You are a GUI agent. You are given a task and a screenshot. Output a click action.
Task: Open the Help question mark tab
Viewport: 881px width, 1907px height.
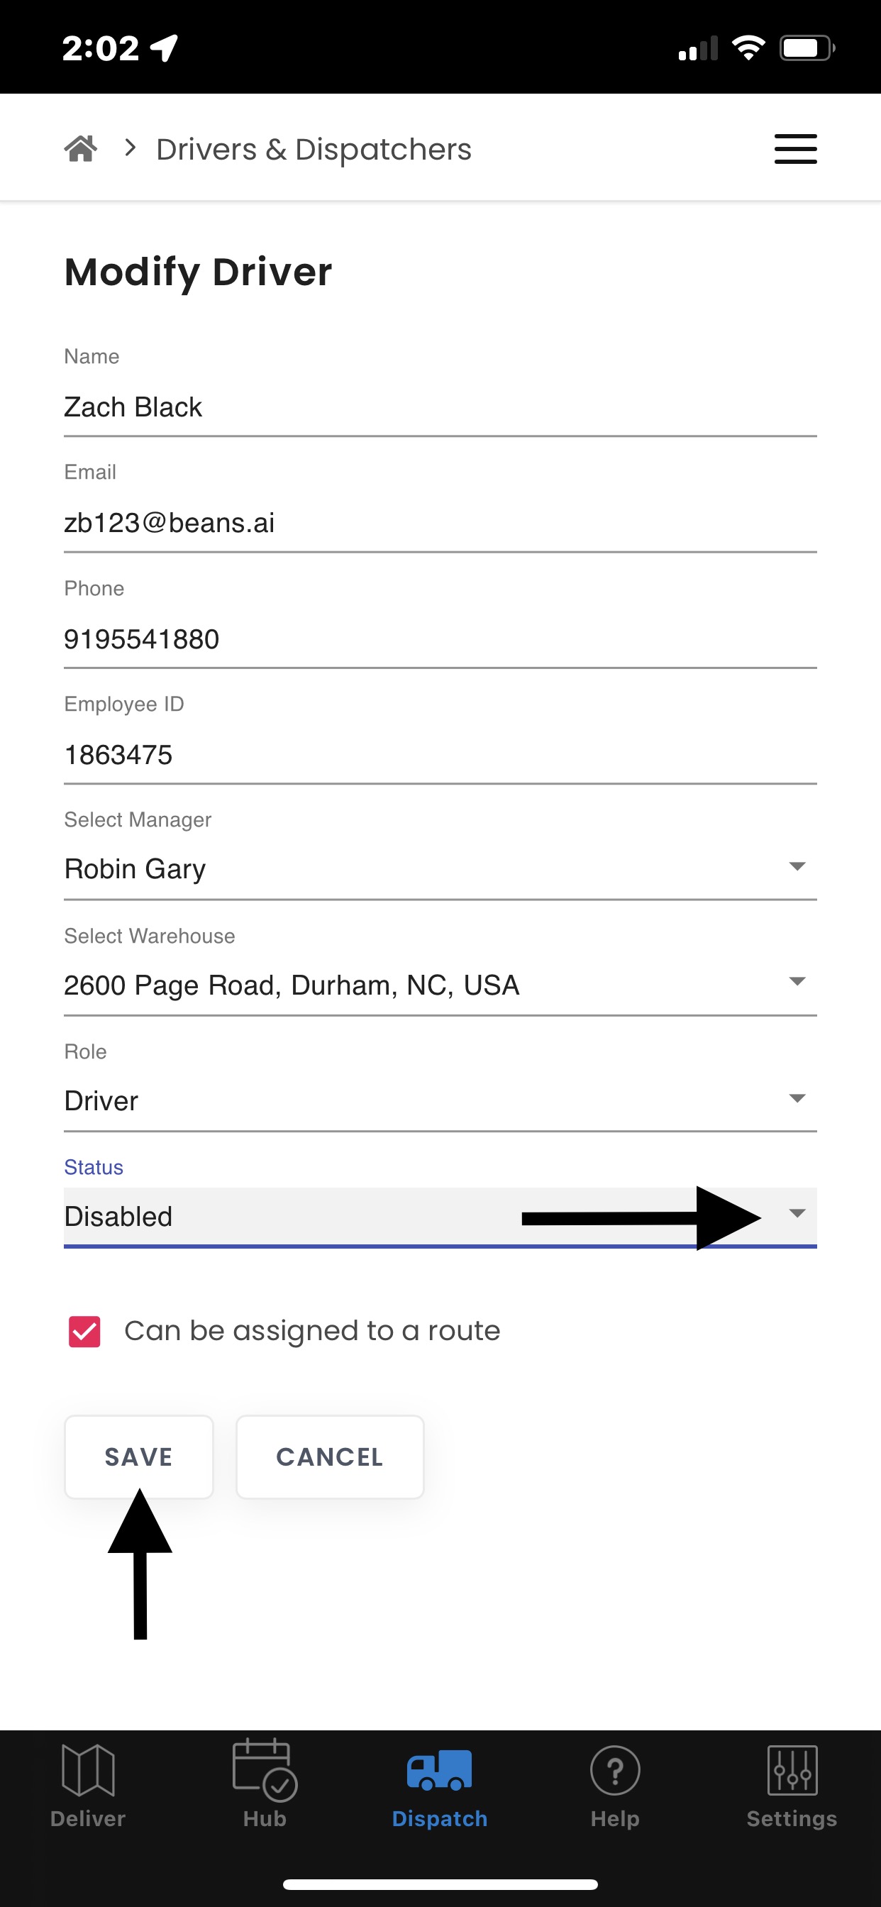coord(615,1785)
